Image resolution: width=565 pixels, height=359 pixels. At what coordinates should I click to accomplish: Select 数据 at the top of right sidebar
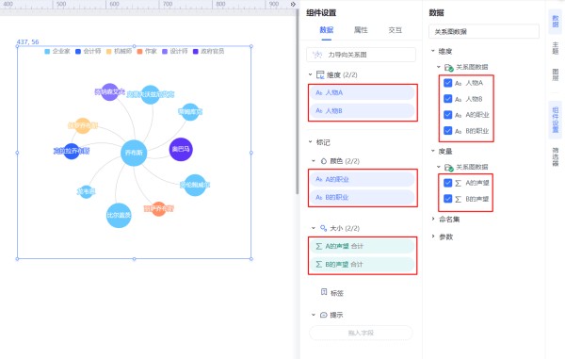pos(556,22)
